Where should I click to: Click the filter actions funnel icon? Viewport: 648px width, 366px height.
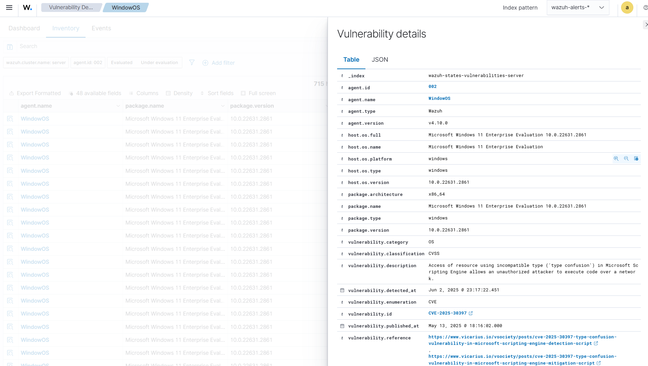192,63
